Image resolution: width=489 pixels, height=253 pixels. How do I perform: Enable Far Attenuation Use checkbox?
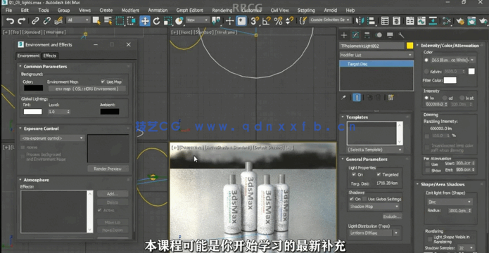428,164
